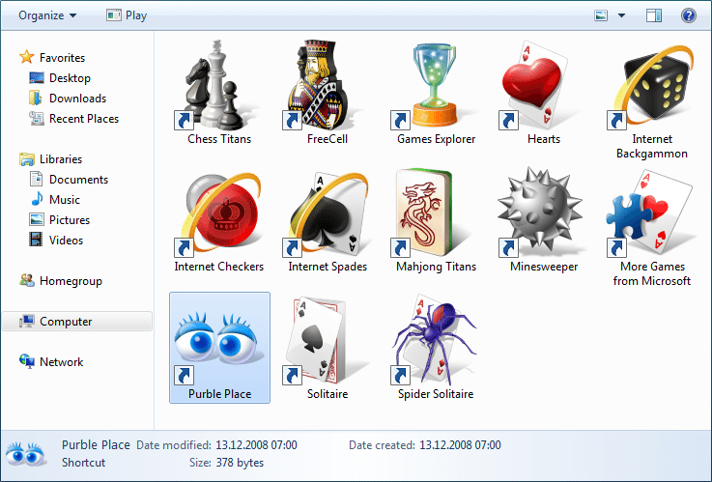
Task: Click the Homegroup people icon
Action: pos(27,280)
